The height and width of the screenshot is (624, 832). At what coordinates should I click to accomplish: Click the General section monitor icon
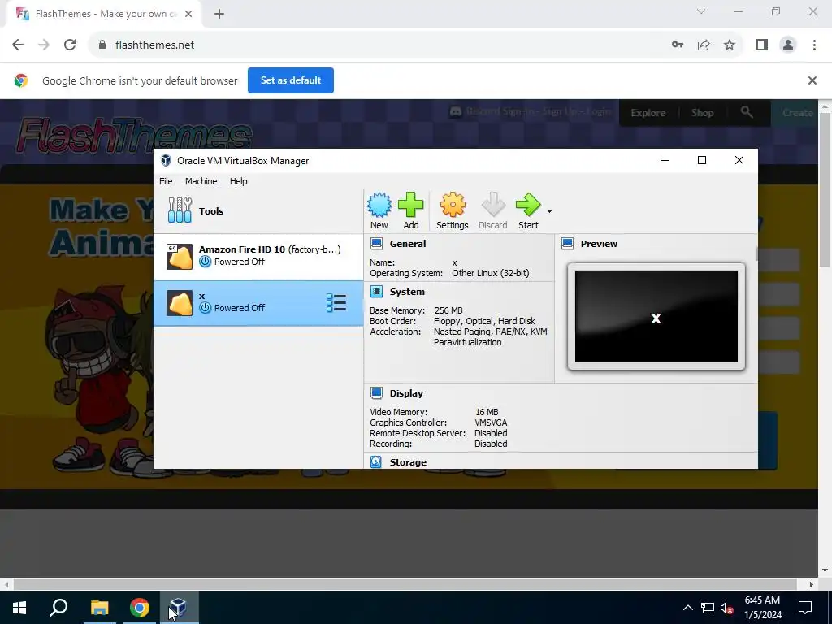coord(377,244)
